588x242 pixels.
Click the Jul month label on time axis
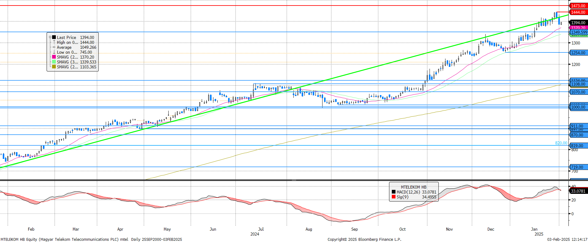(x=261, y=229)
